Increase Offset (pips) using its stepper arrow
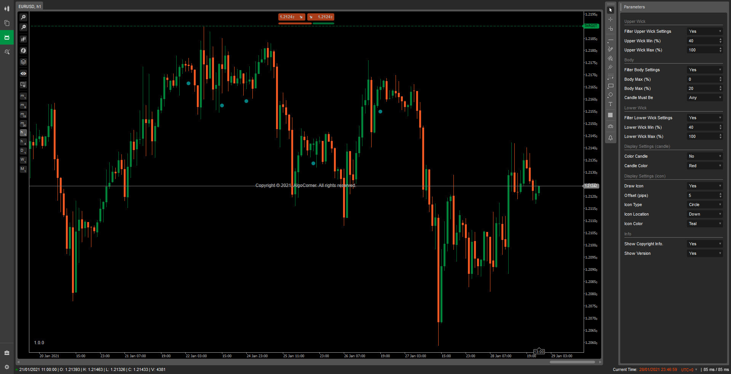This screenshot has height=374, width=731. pos(720,194)
